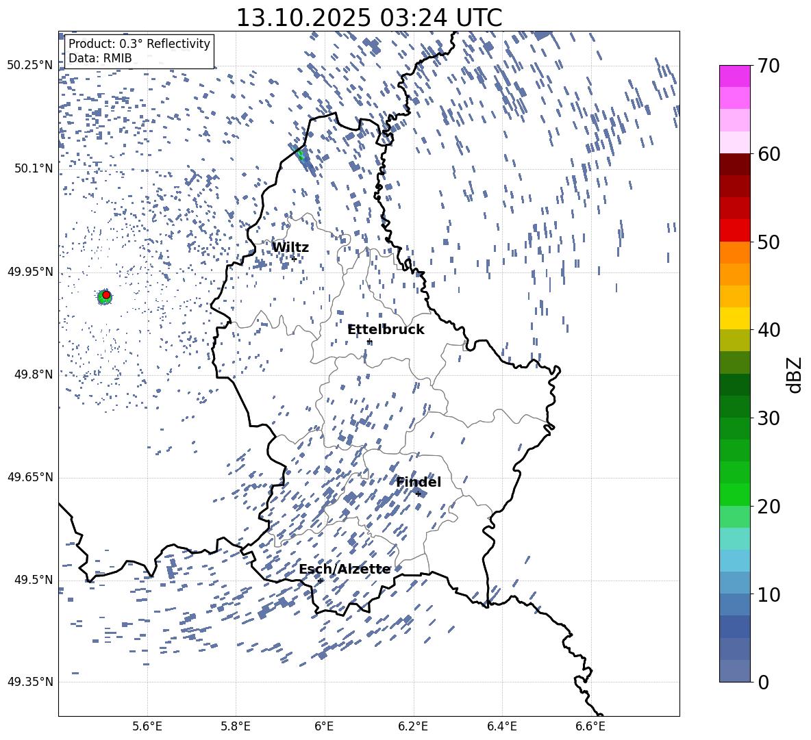Click the title '13.10.2025 03:24 UTC'

click(369, 18)
